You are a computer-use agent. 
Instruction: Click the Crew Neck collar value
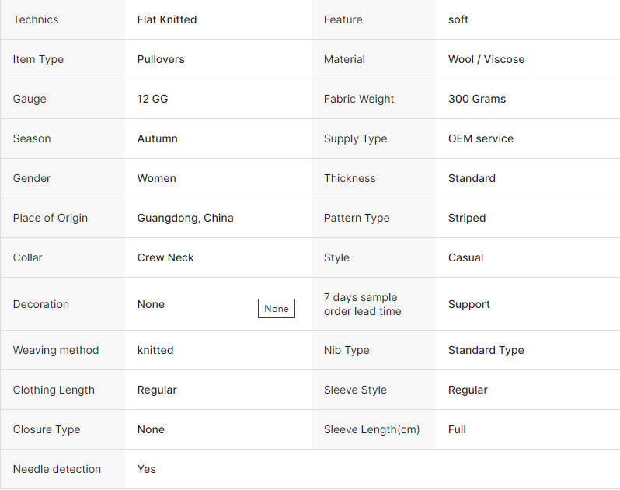(165, 257)
